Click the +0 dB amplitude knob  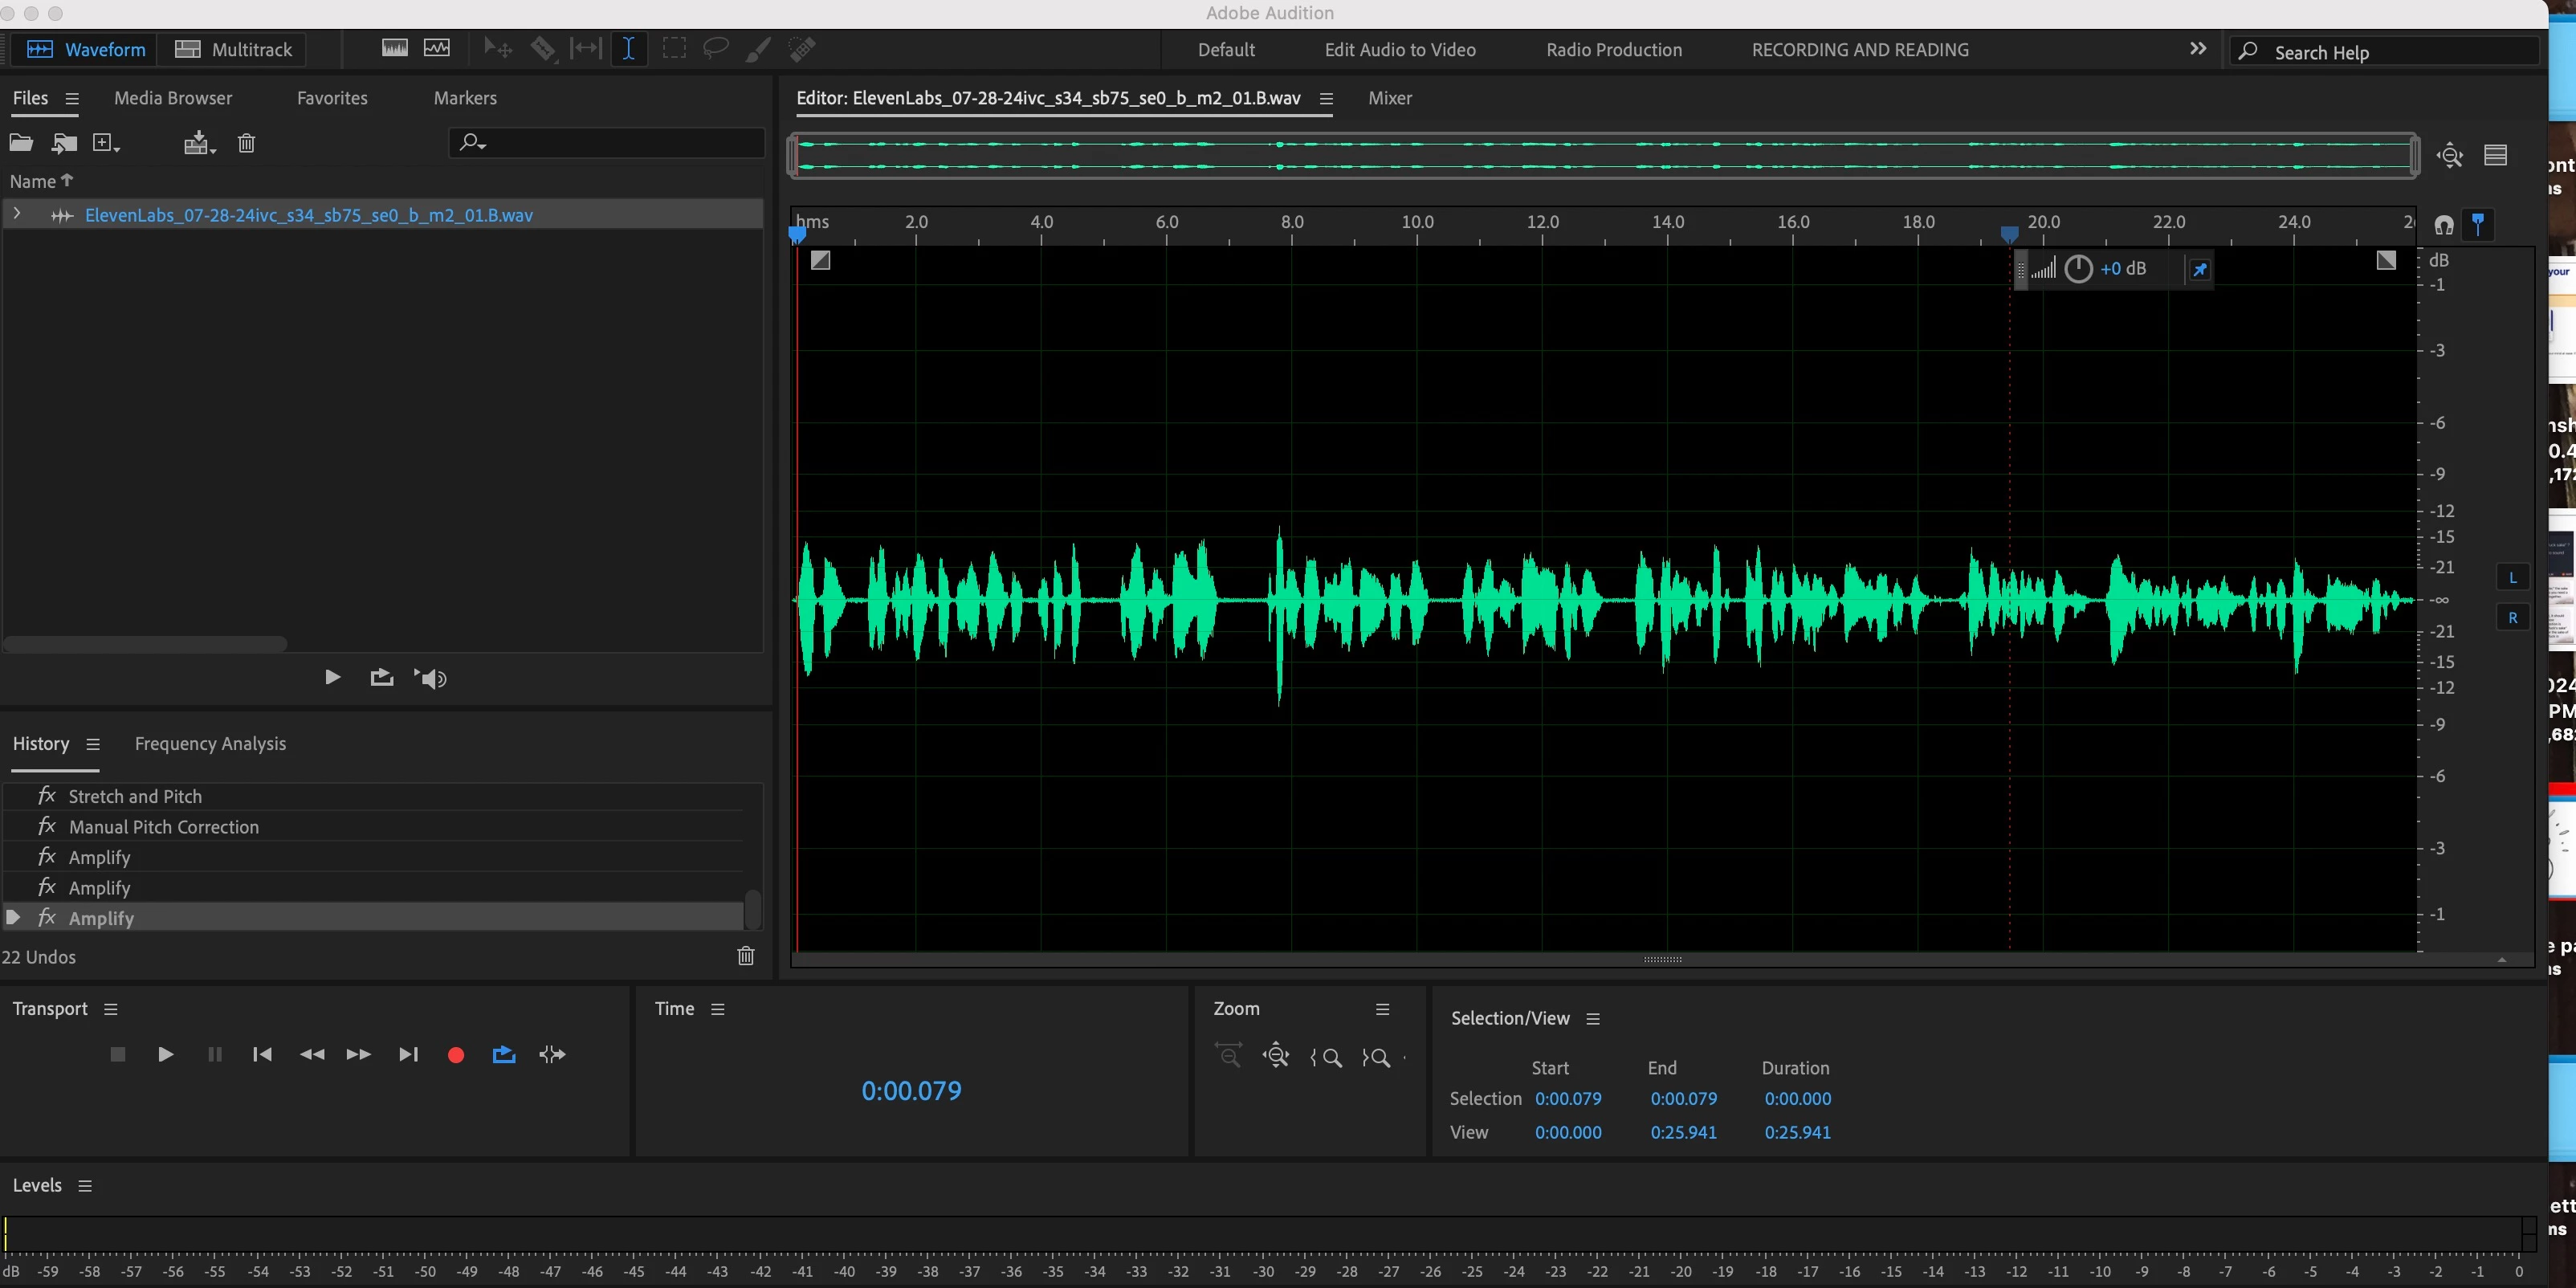[x=2078, y=269]
